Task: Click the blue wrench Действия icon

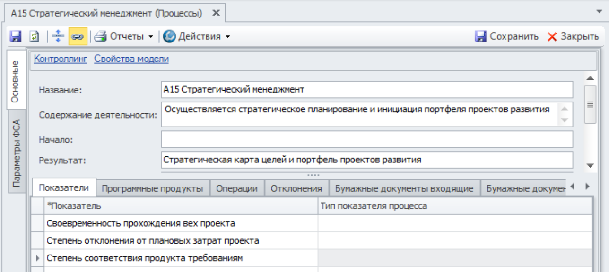Action: (x=169, y=36)
